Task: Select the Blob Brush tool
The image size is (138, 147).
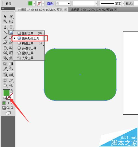Action: point(5,42)
